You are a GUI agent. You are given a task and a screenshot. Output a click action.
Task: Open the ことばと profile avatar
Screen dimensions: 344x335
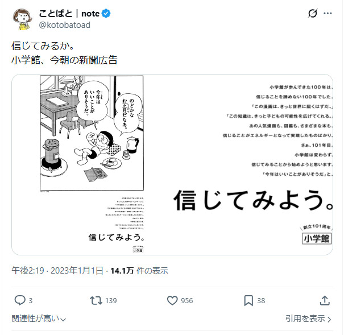click(x=22, y=19)
